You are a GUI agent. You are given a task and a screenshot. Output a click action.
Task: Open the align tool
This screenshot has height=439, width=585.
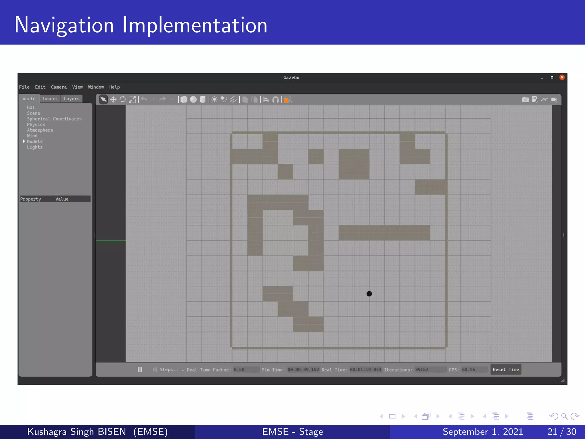tap(266, 99)
